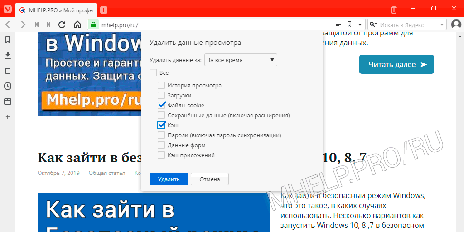Viewport: 464px width, 232px height.
Task: Add a web panel with plus
Action: coord(8,117)
